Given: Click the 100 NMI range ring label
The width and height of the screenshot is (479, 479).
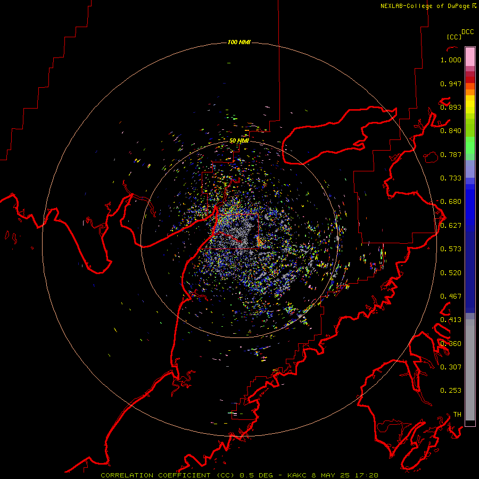Looking at the screenshot, I should point(239,42).
